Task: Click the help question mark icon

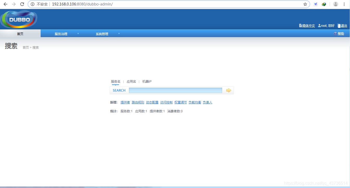Action: (335, 34)
